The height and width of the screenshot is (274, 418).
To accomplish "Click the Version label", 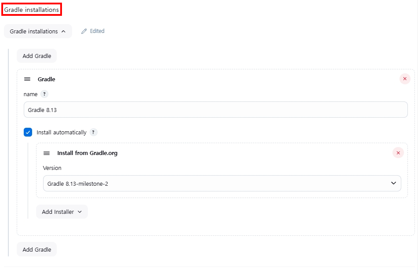I will point(52,168).
